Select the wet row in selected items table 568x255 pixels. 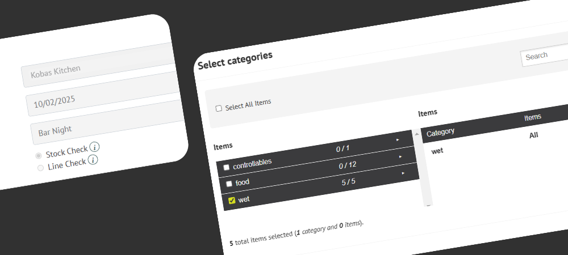(x=437, y=151)
